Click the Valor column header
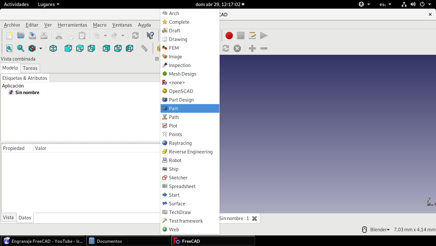 coord(96,148)
